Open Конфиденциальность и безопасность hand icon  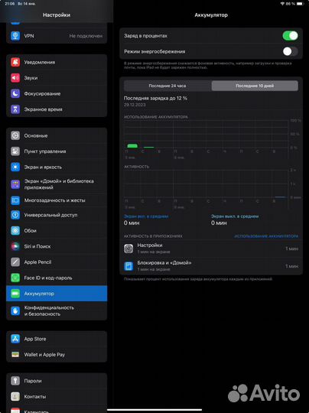15,311
